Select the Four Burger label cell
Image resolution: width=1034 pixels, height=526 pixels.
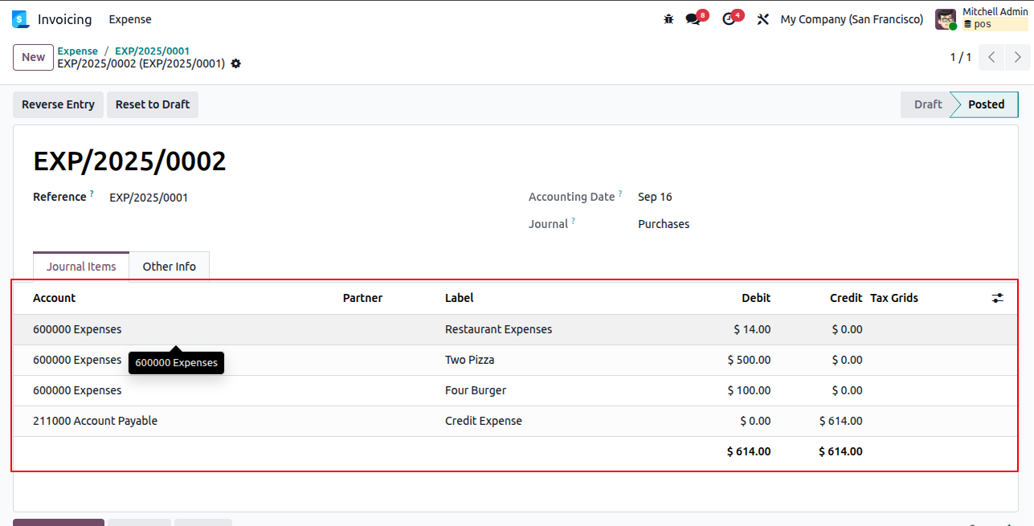[x=476, y=390]
